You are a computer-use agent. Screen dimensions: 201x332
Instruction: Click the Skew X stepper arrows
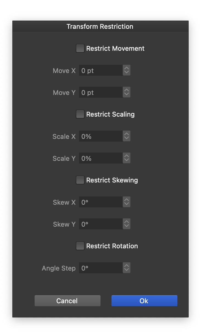pyautogui.click(x=127, y=202)
